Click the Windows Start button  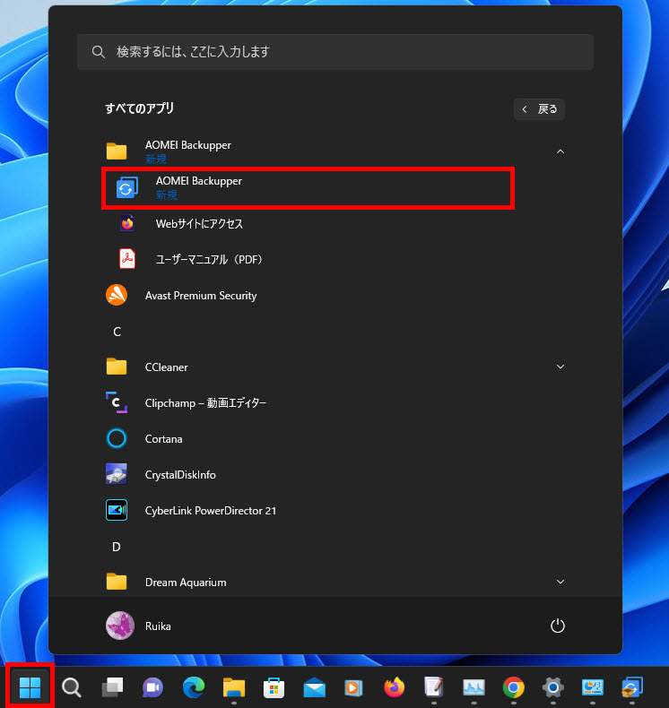pos(30,687)
